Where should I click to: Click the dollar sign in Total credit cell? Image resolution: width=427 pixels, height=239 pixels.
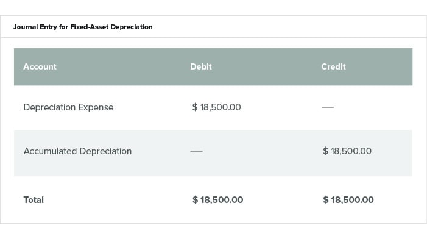tap(326, 200)
